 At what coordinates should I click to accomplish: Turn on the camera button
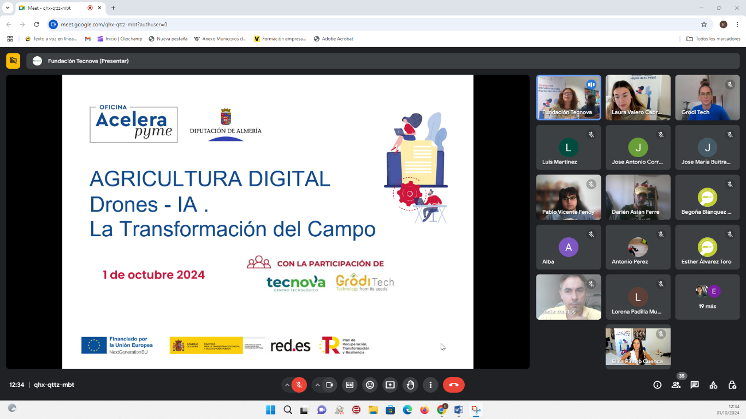(329, 385)
